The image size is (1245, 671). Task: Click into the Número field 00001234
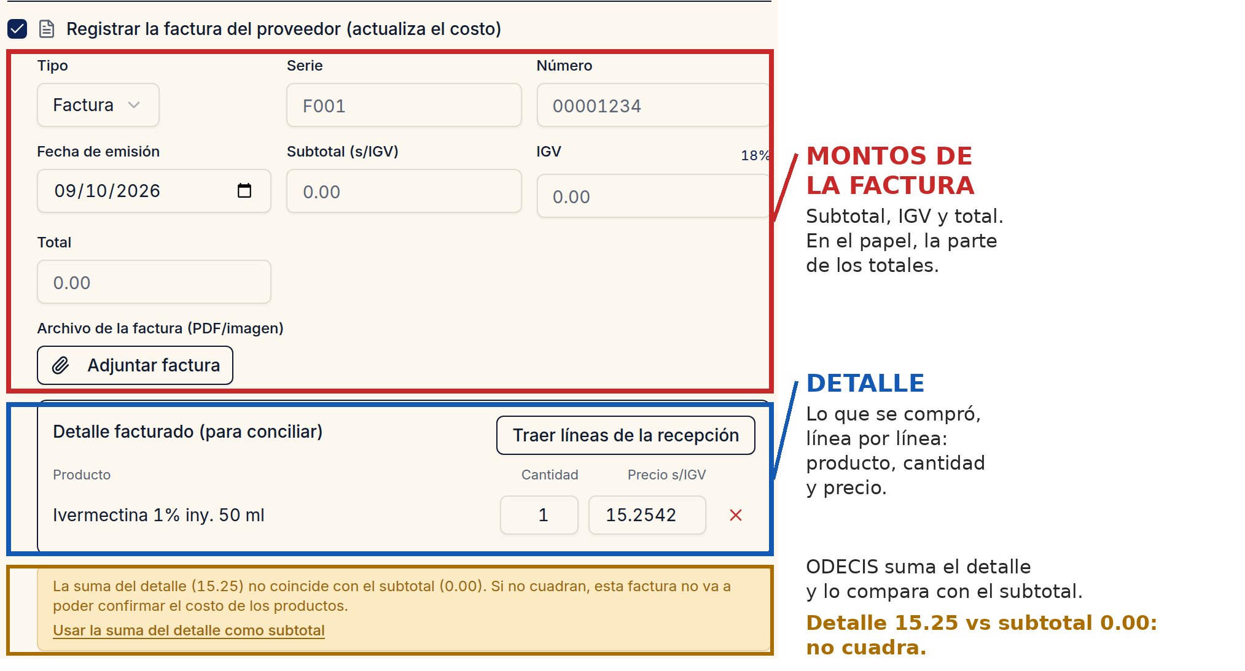point(653,105)
